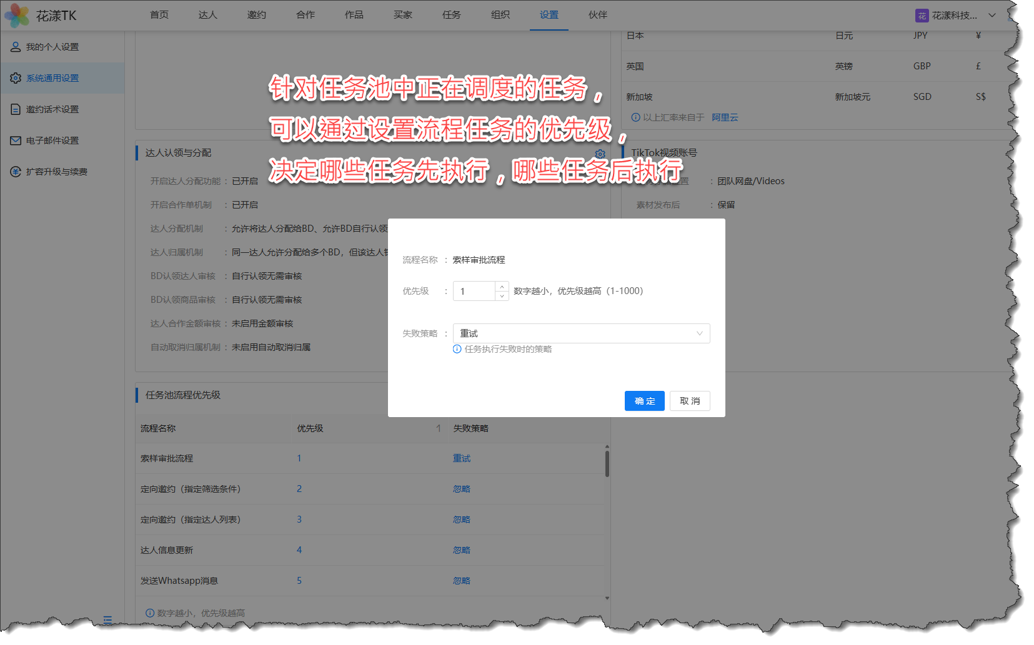The image size is (1034, 645).
Task: Click the envelope icon for 电子邮件设置
Action: coord(16,140)
